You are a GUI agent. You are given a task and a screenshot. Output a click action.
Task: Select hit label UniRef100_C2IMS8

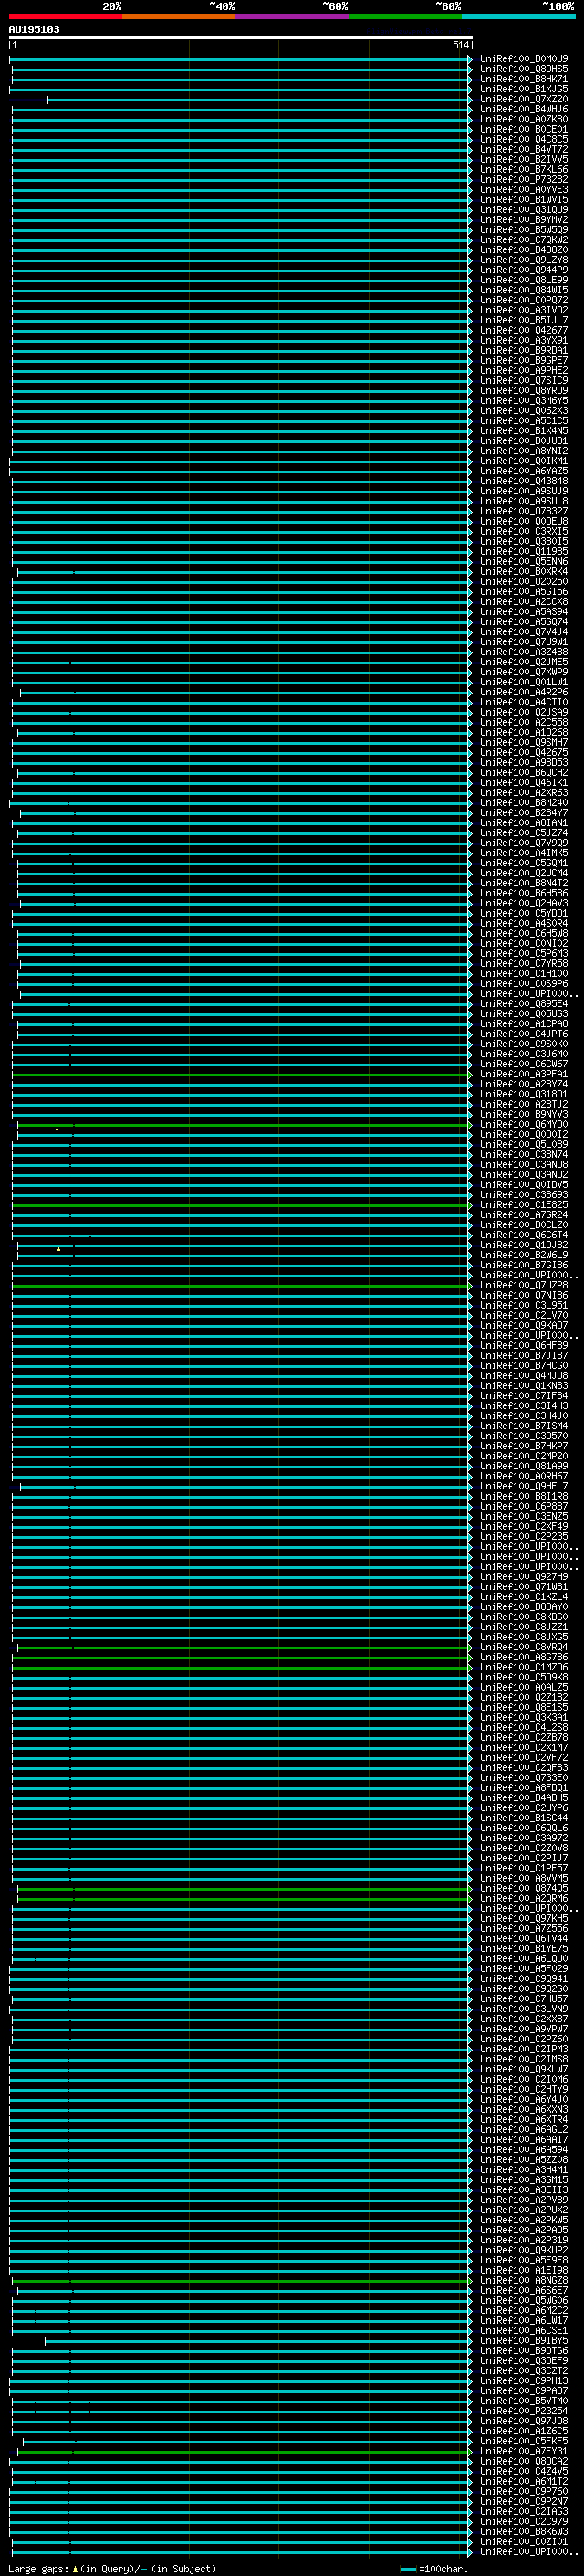[524, 2060]
